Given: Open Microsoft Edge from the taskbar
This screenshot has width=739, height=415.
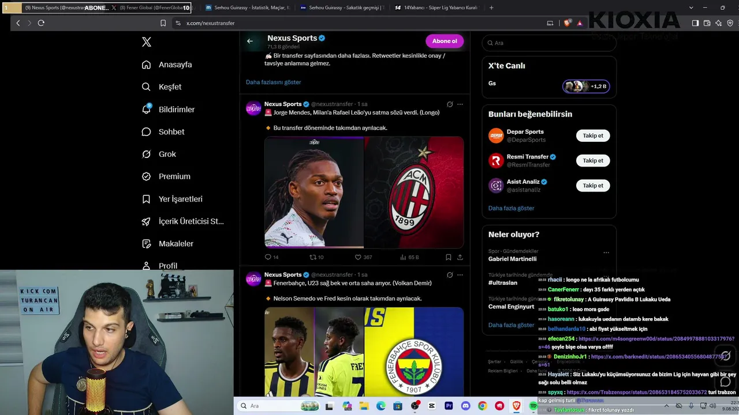Looking at the screenshot, I should click(381, 406).
